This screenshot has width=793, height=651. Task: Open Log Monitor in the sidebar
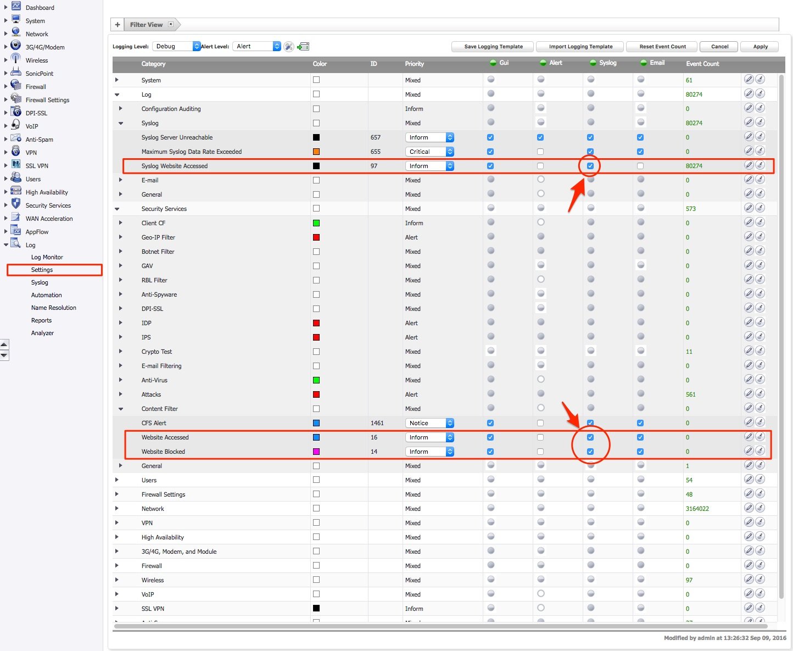coord(47,257)
